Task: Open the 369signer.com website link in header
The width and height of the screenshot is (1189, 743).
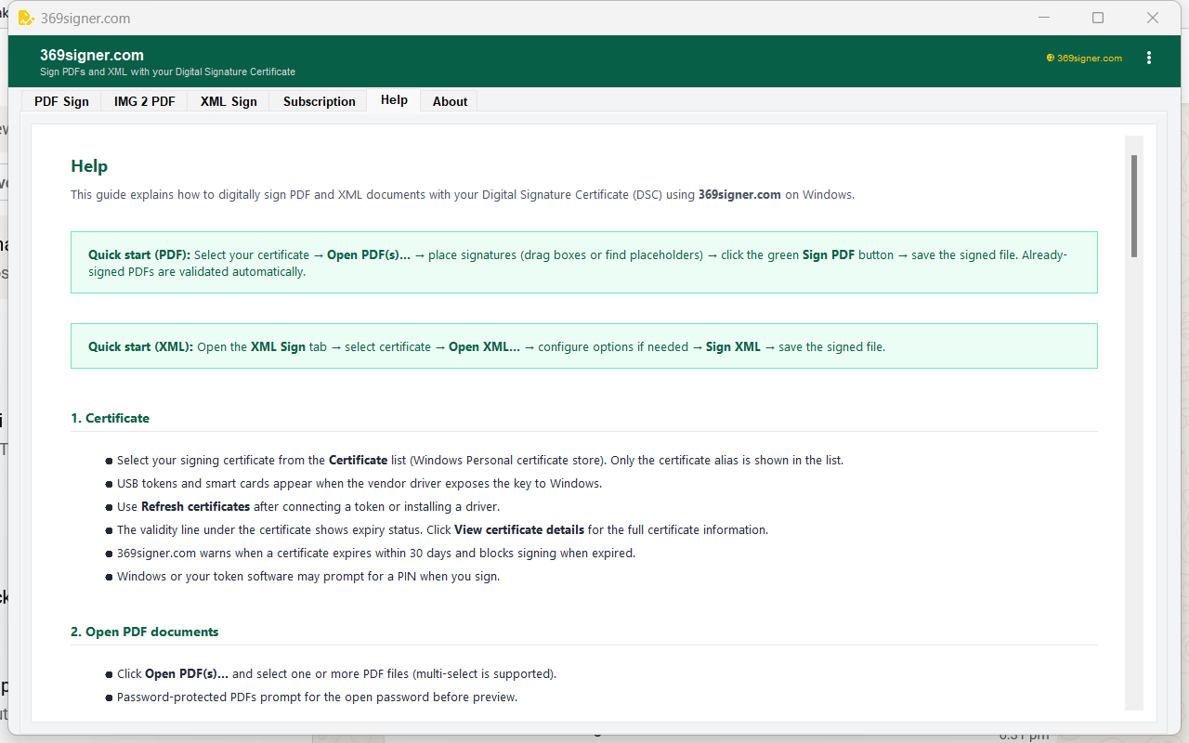Action: pos(1084,58)
